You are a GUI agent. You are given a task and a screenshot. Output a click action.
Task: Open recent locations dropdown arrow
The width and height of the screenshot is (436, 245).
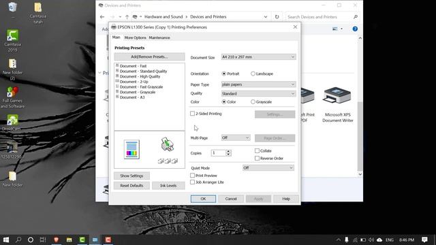pos(120,16)
